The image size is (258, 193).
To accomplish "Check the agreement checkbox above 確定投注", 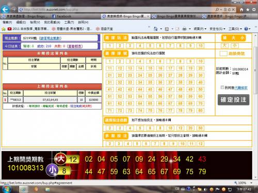I will click(222, 87).
